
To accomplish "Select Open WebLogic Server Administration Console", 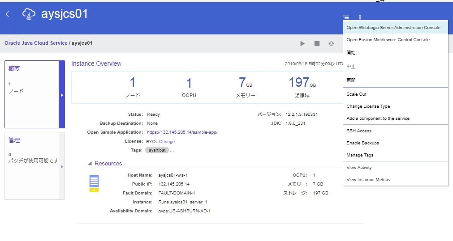I will tap(396, 28).
